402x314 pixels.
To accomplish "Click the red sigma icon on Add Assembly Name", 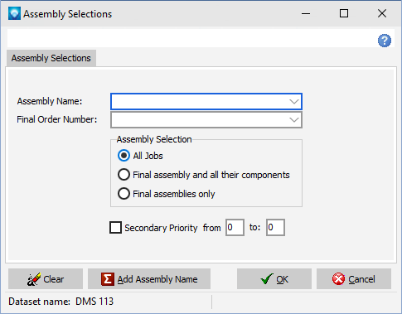I will point(108,279).
